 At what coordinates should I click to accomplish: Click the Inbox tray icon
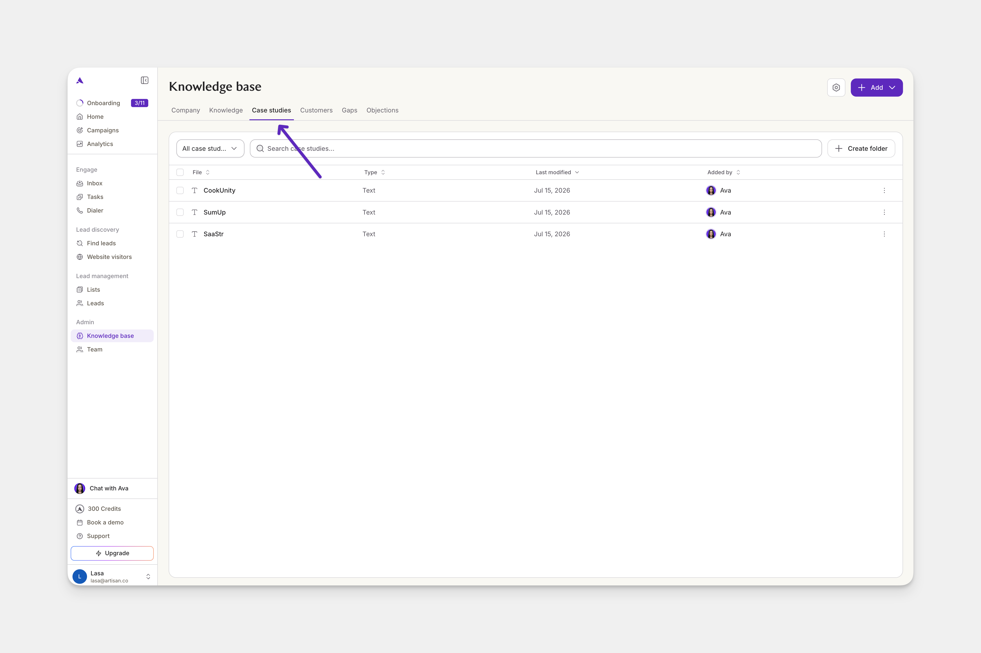pyautogui.click(x=80, y=183)
